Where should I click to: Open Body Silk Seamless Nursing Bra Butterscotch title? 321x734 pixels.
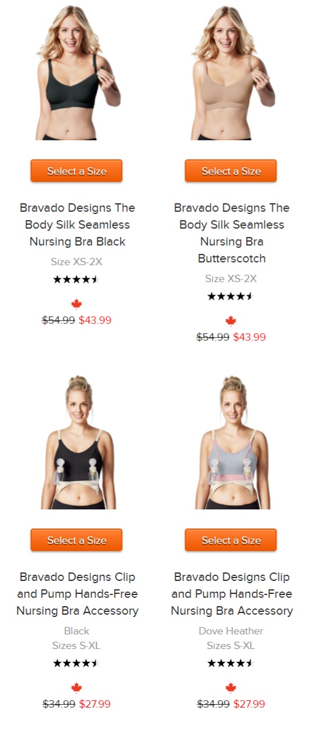click(231, 233)
